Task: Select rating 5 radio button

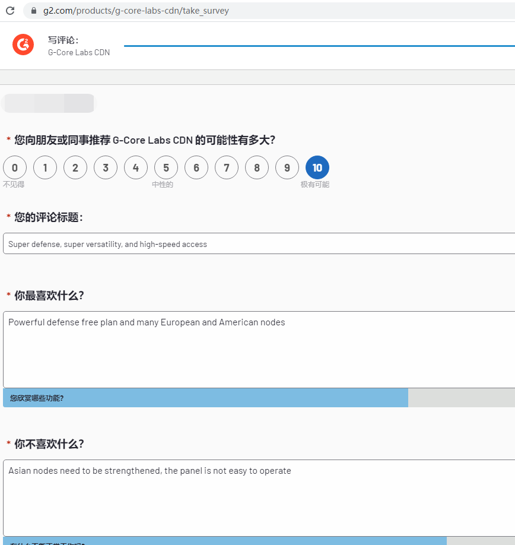Action: [166, 167]
